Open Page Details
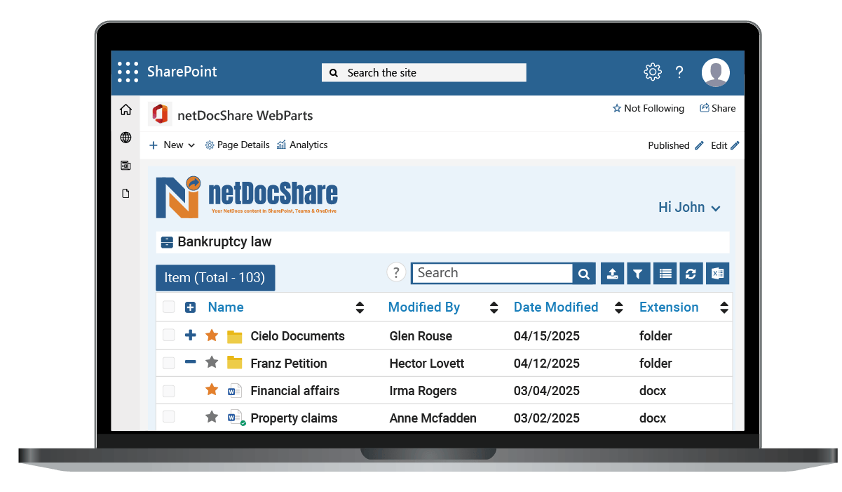The width and height of the screenshot is (842, 492). pos(237,145)
